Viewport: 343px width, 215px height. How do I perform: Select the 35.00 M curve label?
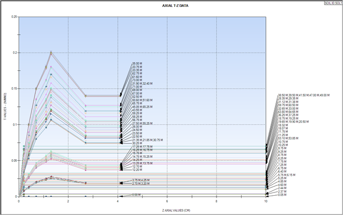[137, 63]
